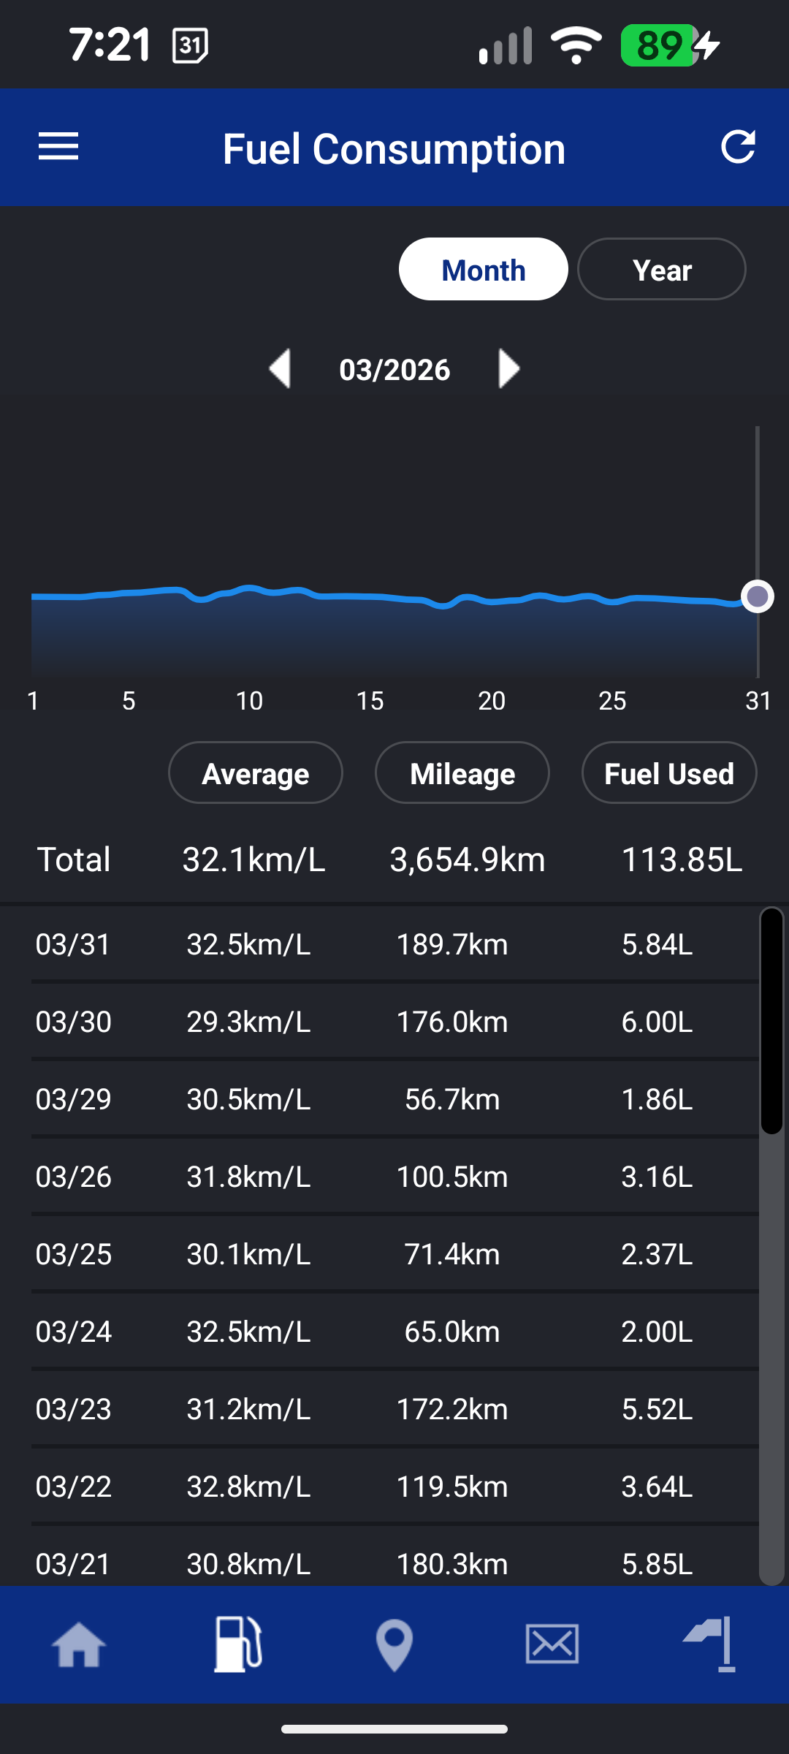Click the table scrollbar thumb
Viewport: 789px width, 1754px height.
point(771,1021)
